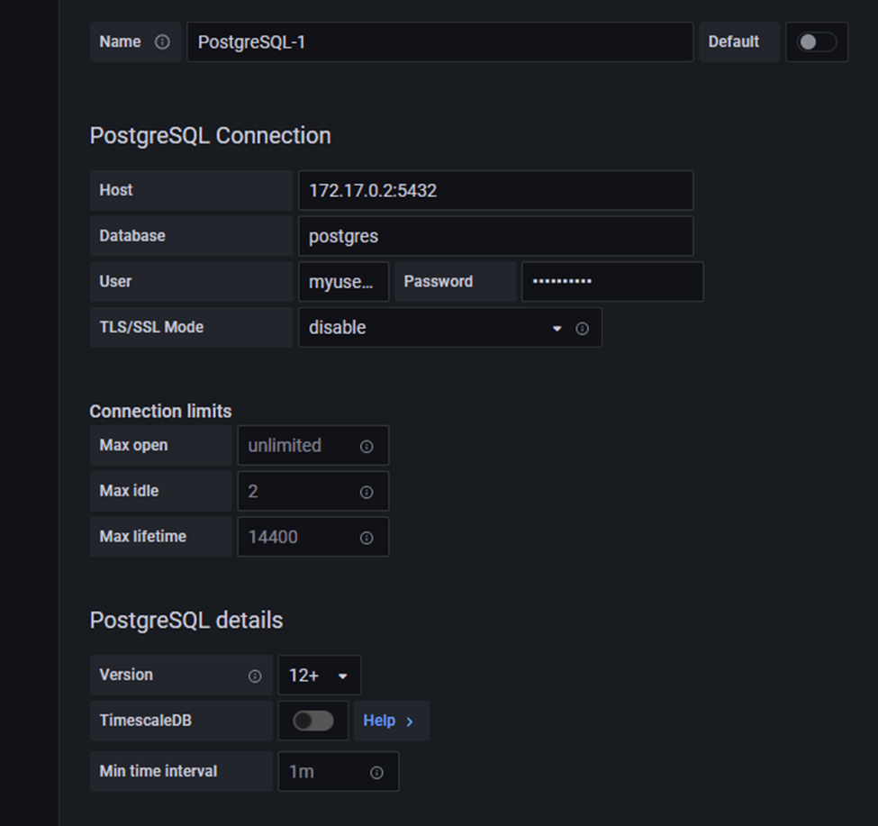Viewport: 878px width, 826px height.
Task: Expand the TimescaleDB Help section
Action: [390, 721]
